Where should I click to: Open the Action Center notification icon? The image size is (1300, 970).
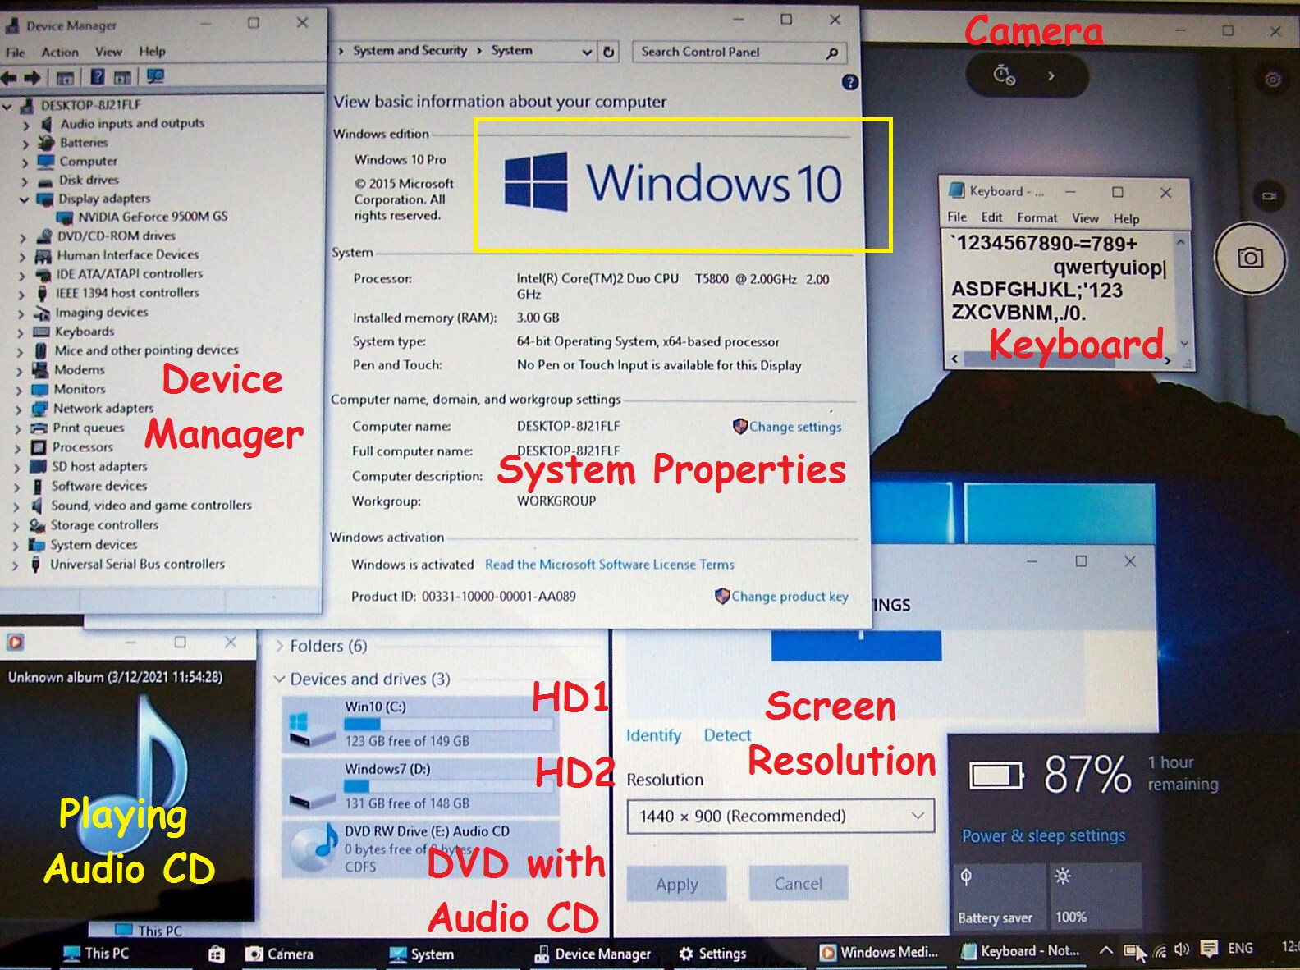click(1208, 949)
